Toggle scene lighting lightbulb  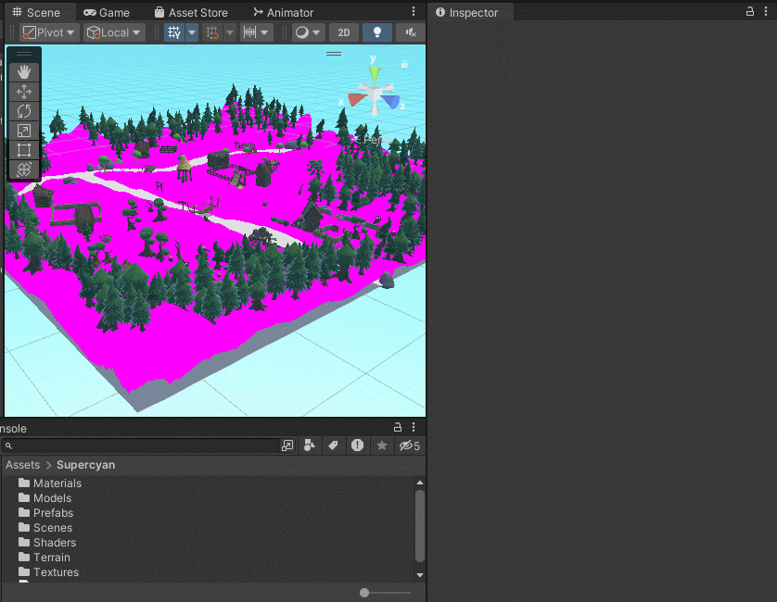tap(377, 32)
